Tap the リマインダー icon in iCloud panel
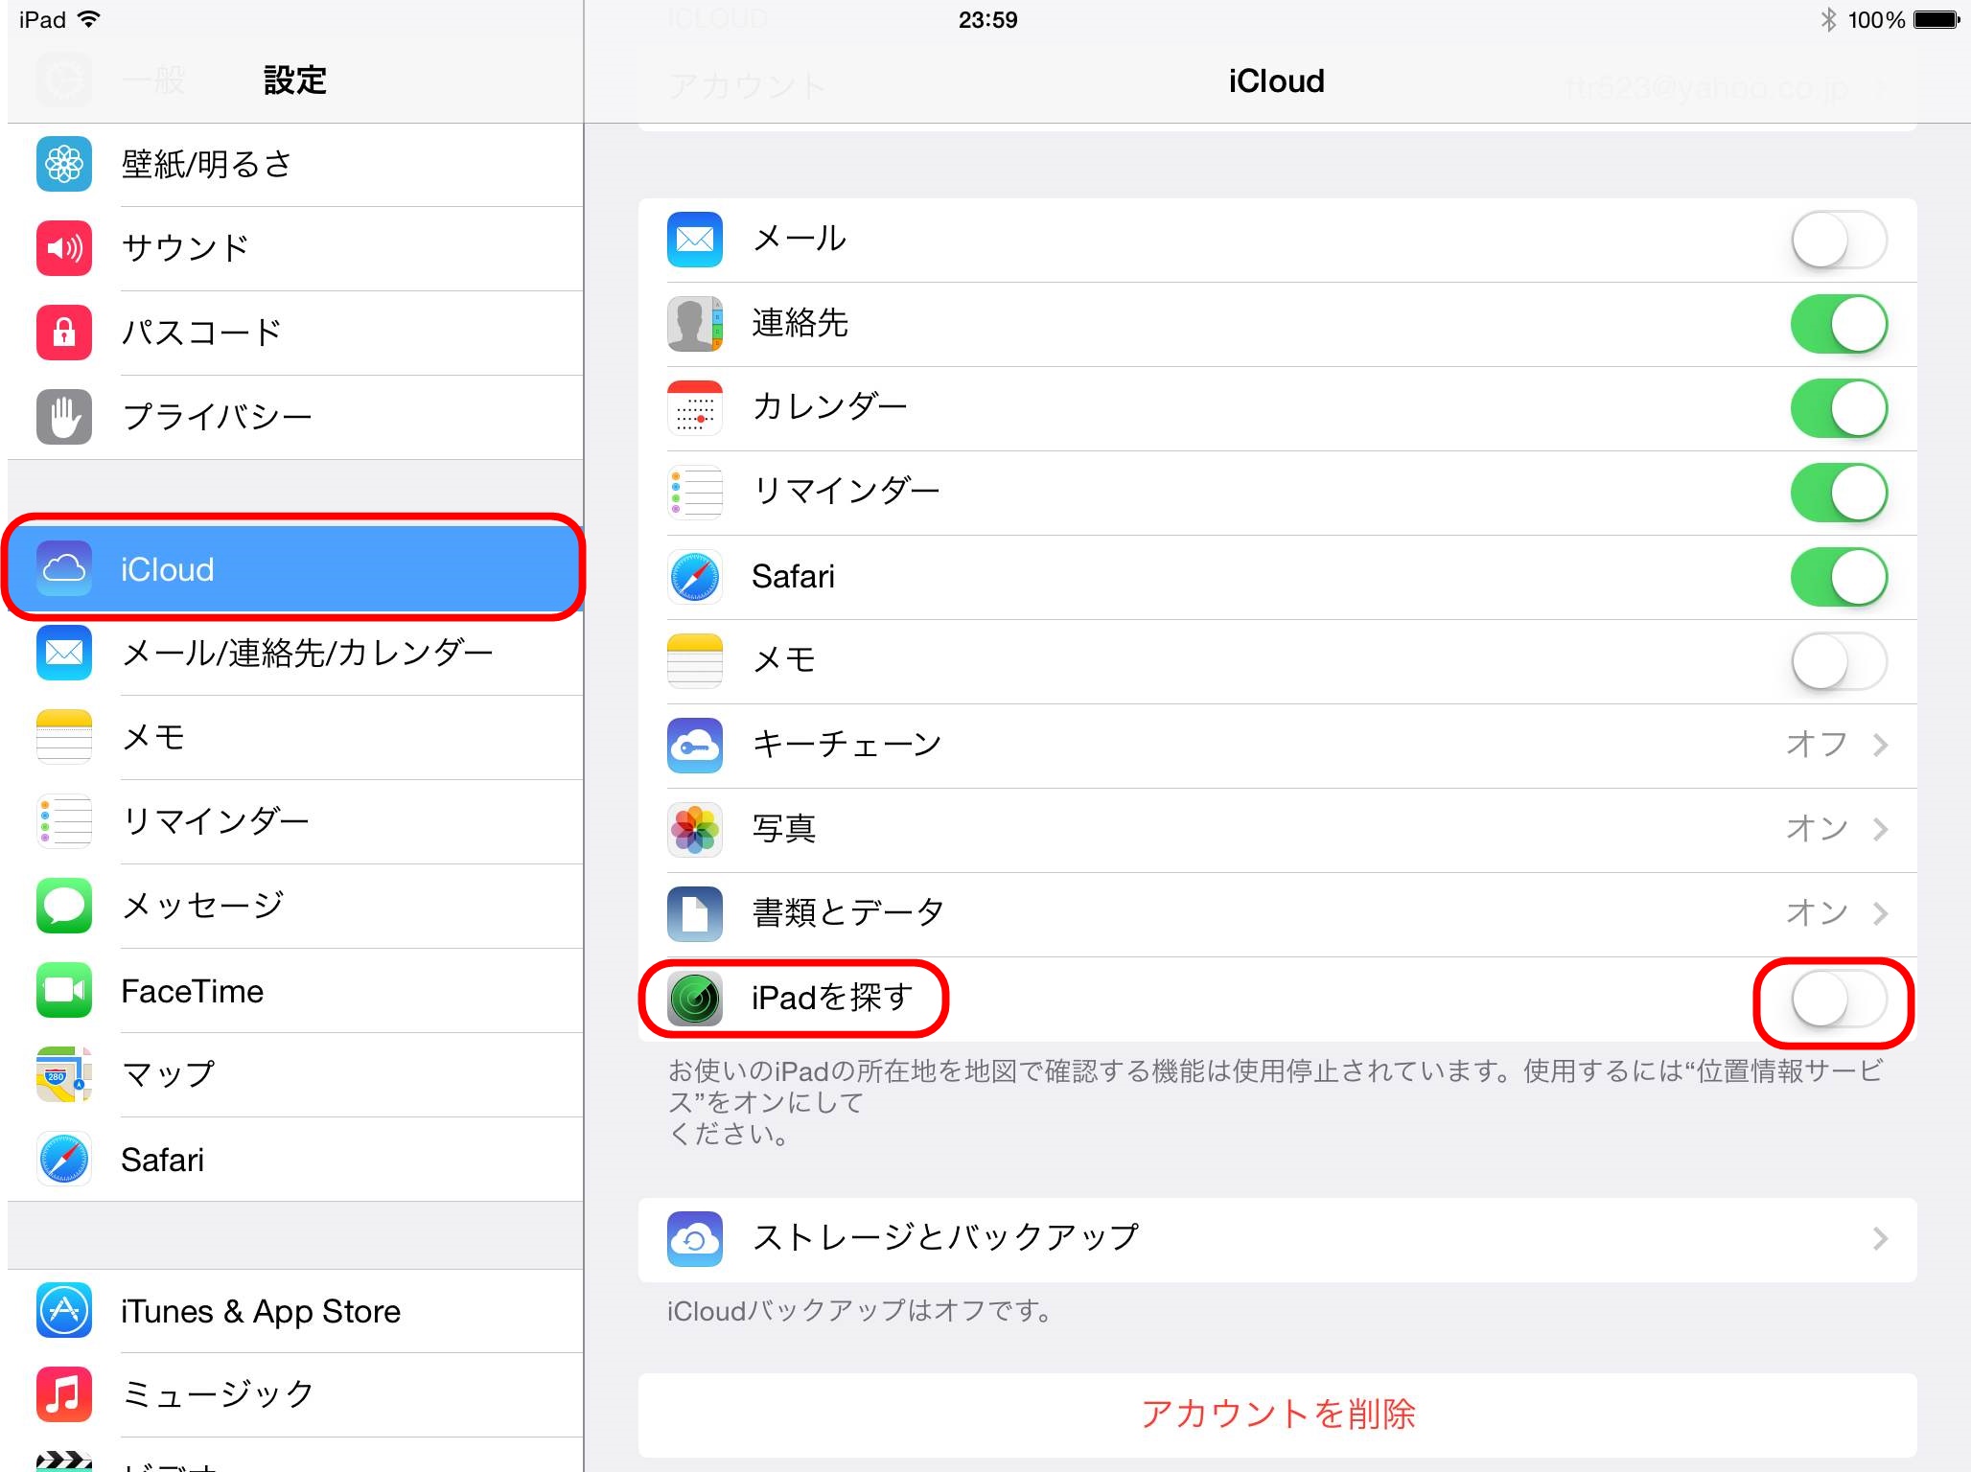This screenshot has width=1971, height=1472. 695,493
